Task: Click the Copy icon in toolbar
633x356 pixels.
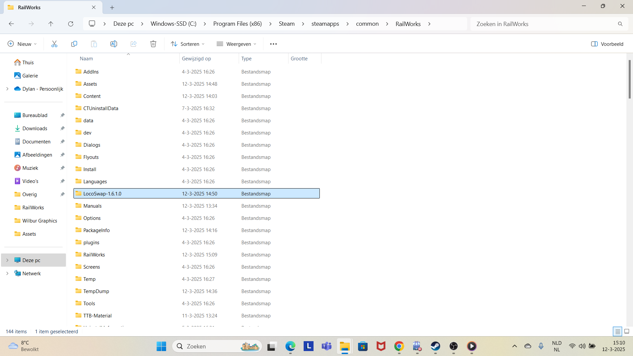Action: point(74,44)
